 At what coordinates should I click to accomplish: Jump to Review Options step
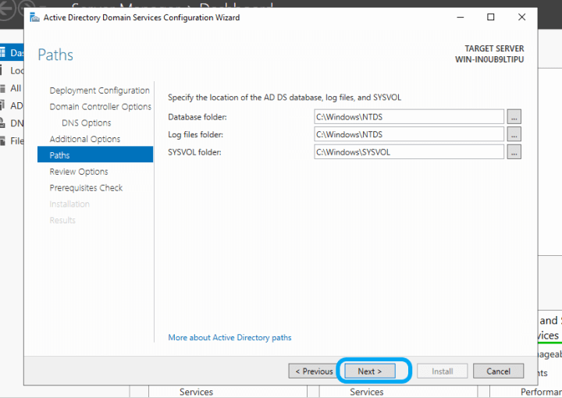[79, 172]
